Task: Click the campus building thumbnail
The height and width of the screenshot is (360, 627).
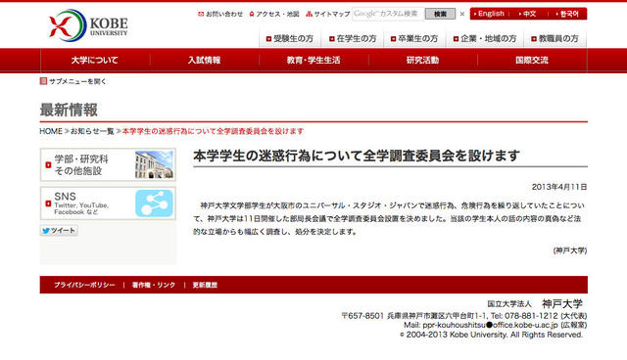Action: [155, 164]
